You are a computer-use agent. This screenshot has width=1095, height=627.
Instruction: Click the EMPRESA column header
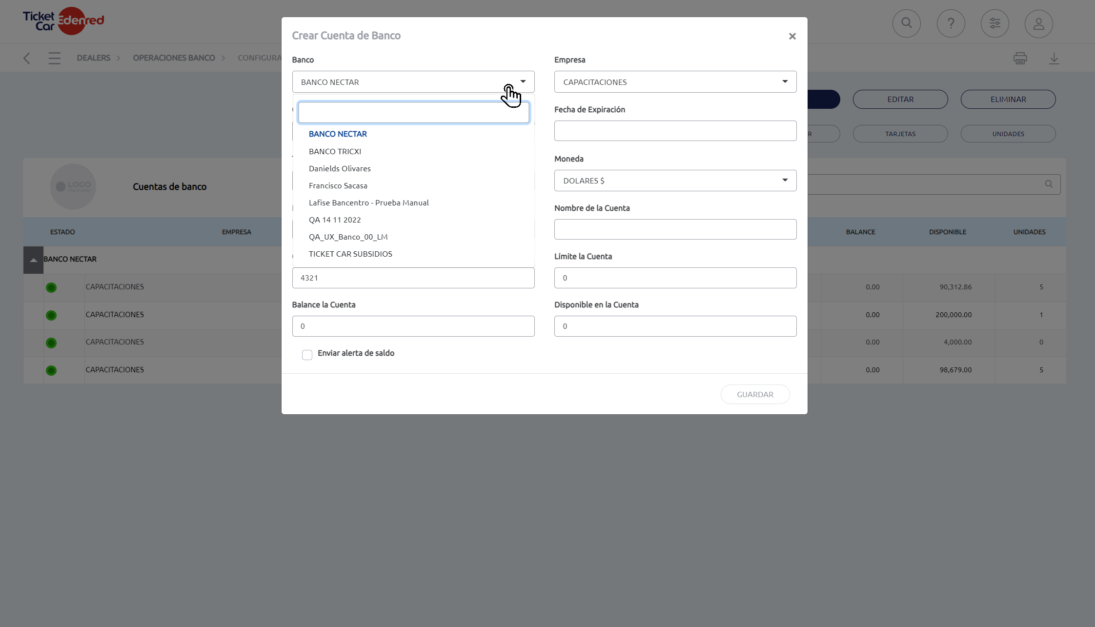point(237,232)
